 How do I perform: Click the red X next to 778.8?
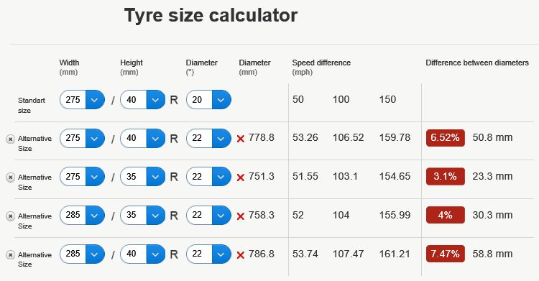(x=241, y=139)
